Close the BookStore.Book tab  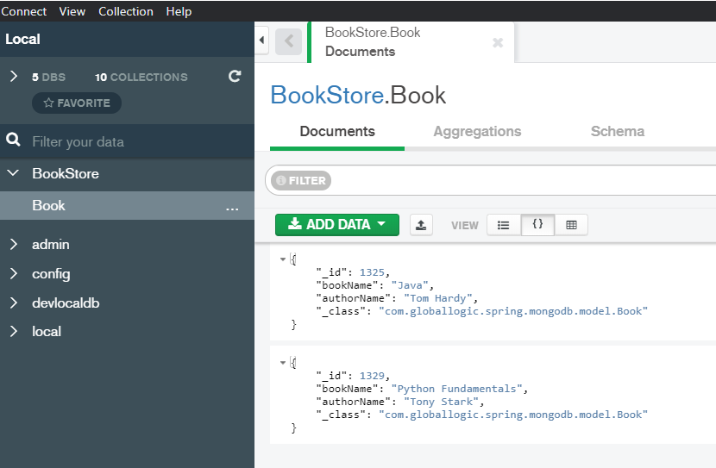[498, 43]
